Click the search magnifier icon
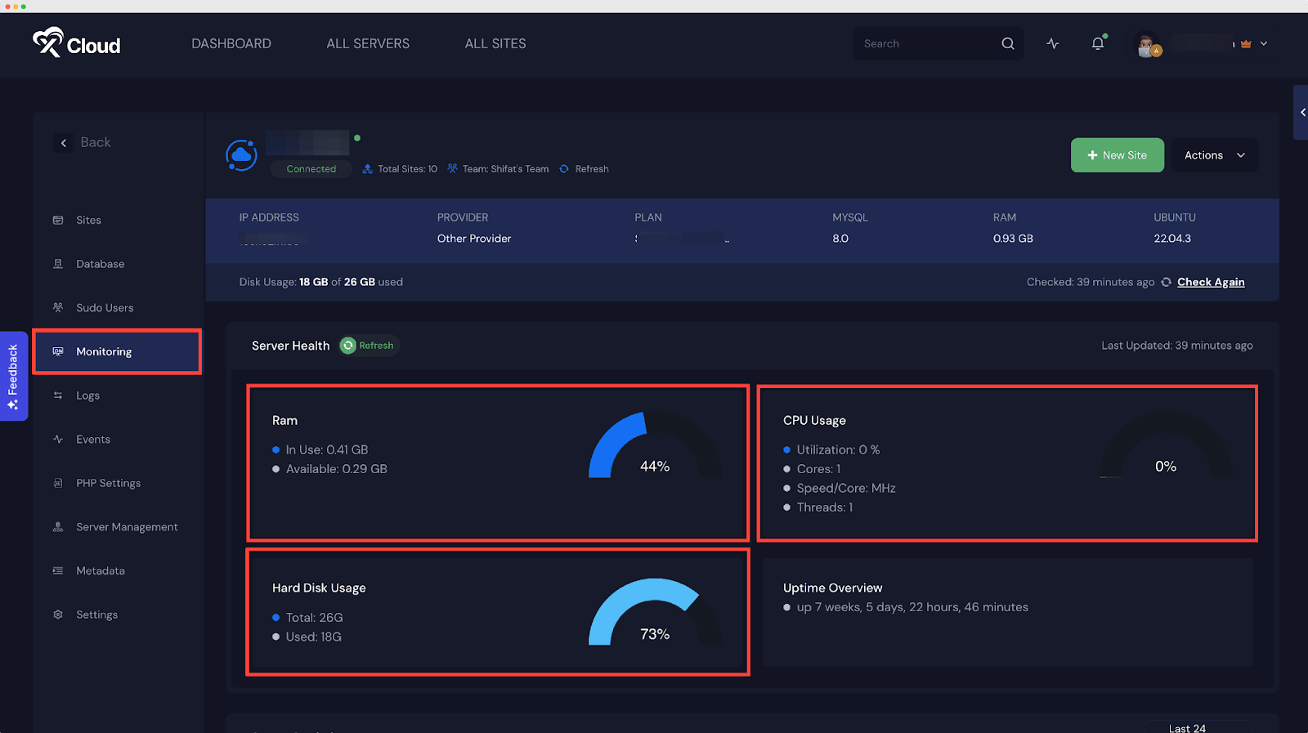The height and width of the screenshot is (733, 1308). click(x=1008, y=44)
